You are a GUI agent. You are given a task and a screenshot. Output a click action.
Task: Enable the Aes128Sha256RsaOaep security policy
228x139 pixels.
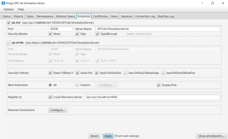(125, 73)
